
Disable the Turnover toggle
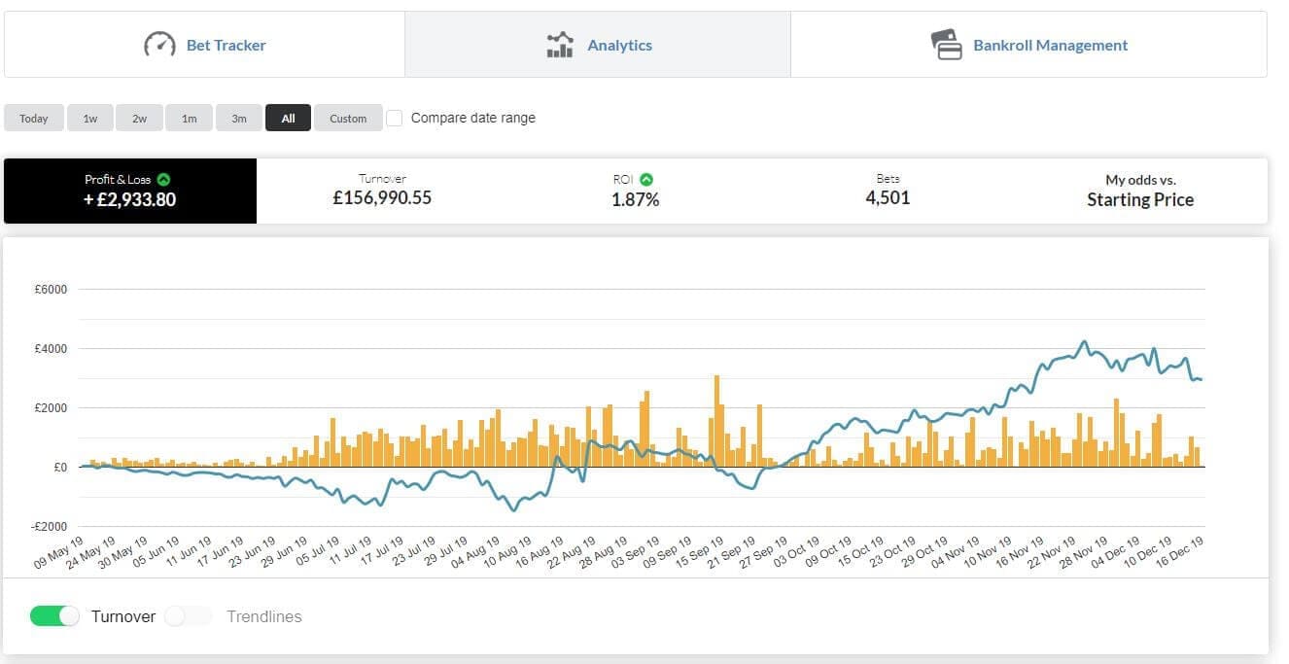54,615
